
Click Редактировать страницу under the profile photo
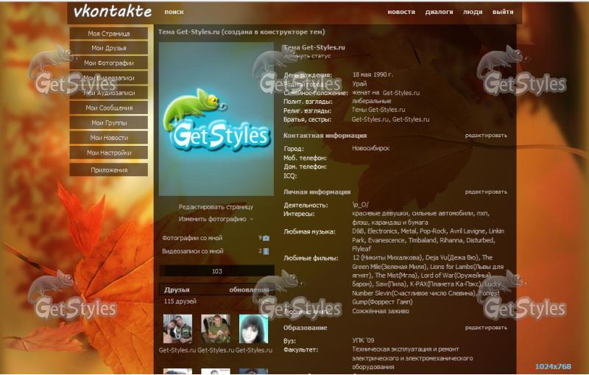coord(216,207)
